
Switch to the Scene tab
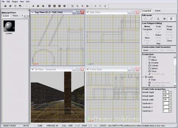[158, 11]
